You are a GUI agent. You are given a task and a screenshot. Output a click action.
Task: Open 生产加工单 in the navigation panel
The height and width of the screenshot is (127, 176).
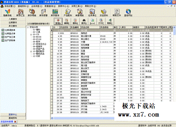pos(8,37)
